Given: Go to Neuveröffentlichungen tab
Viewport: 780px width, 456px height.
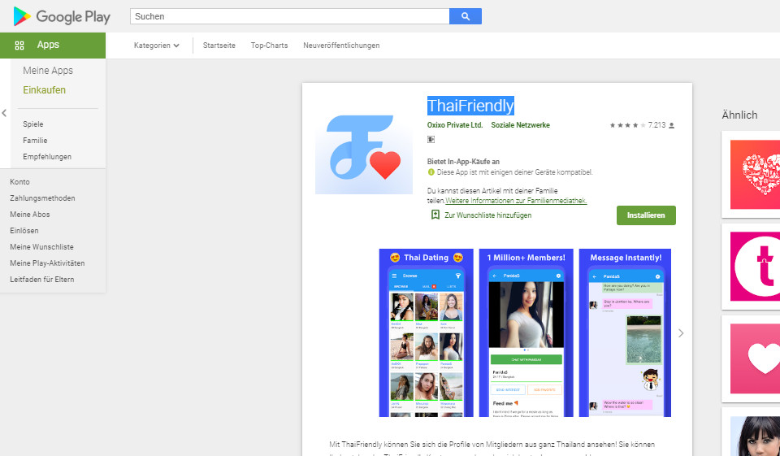Looking at the screenshot, I should point(341,46).
